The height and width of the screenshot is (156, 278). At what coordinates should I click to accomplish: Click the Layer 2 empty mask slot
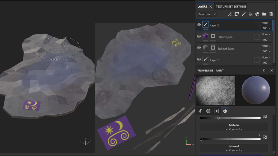(256, 25)
